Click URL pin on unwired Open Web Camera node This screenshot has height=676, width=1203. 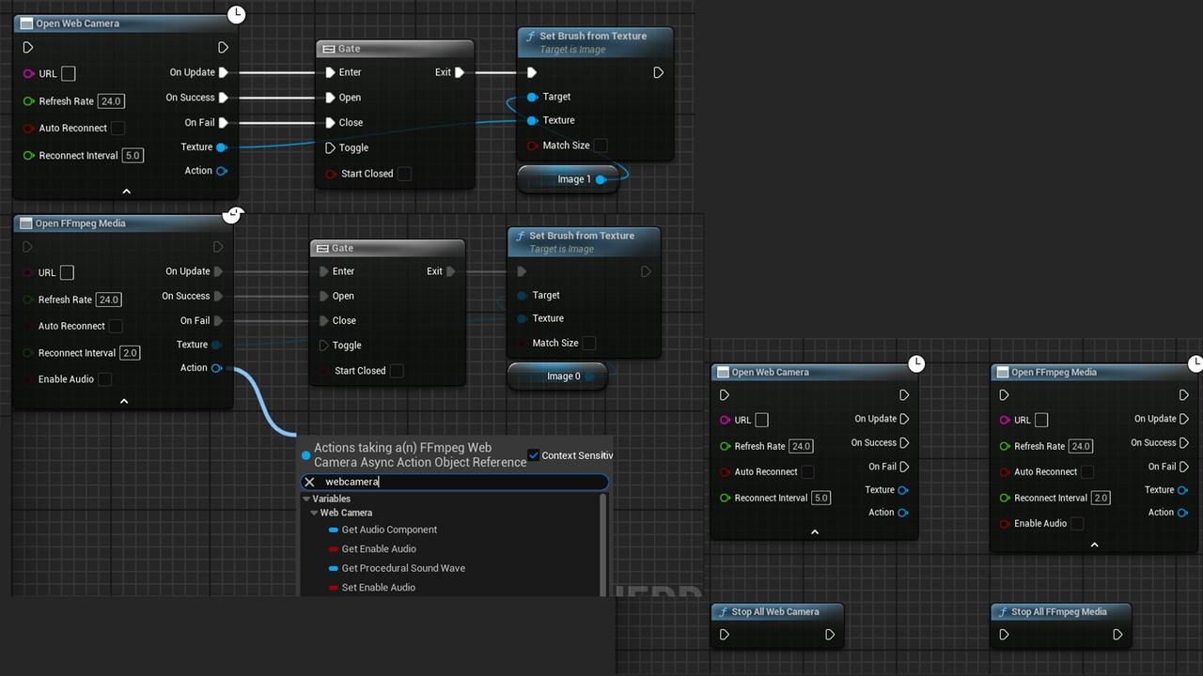click(725, 420)
